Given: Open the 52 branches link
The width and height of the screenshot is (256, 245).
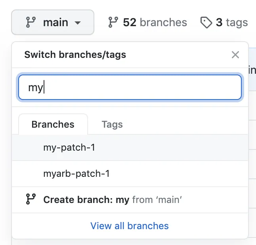Looking at the screenshot, I should click(x=155, y=23).
